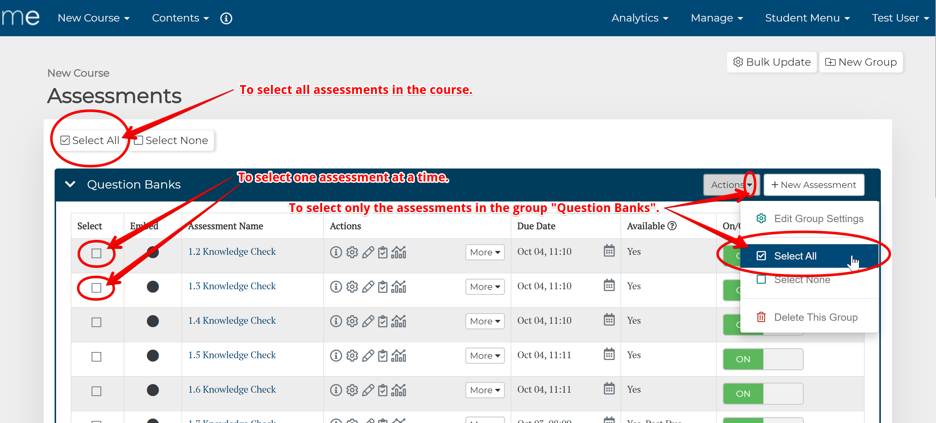Screen dimensions: 936x423
Task: Open the 1.6 Knowledge Check link
Action: point(232,389)
